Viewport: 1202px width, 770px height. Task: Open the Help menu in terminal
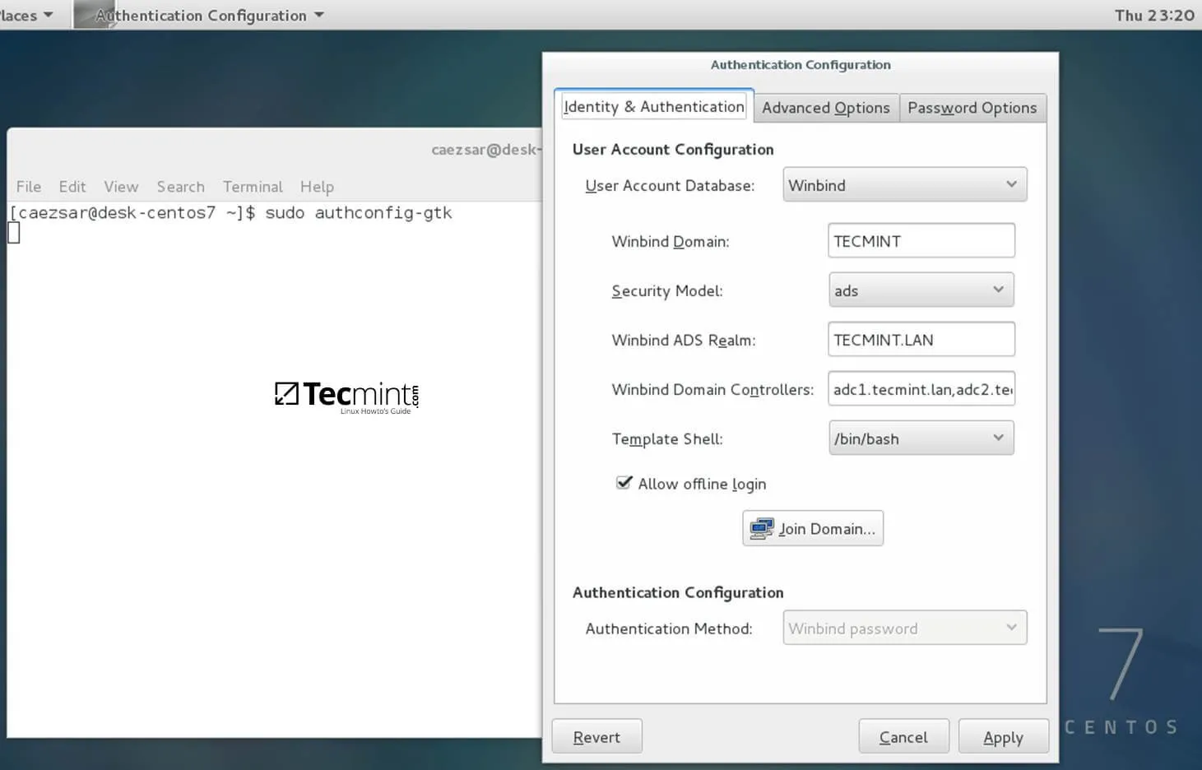(x=317, y=187)
